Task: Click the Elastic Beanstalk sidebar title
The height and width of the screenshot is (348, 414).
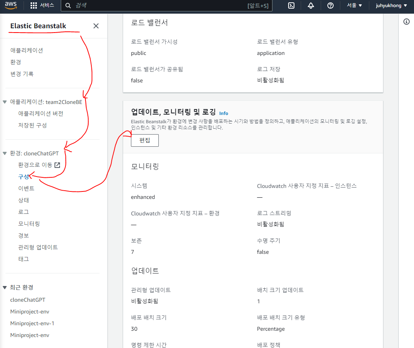Action: pos(38,26)
